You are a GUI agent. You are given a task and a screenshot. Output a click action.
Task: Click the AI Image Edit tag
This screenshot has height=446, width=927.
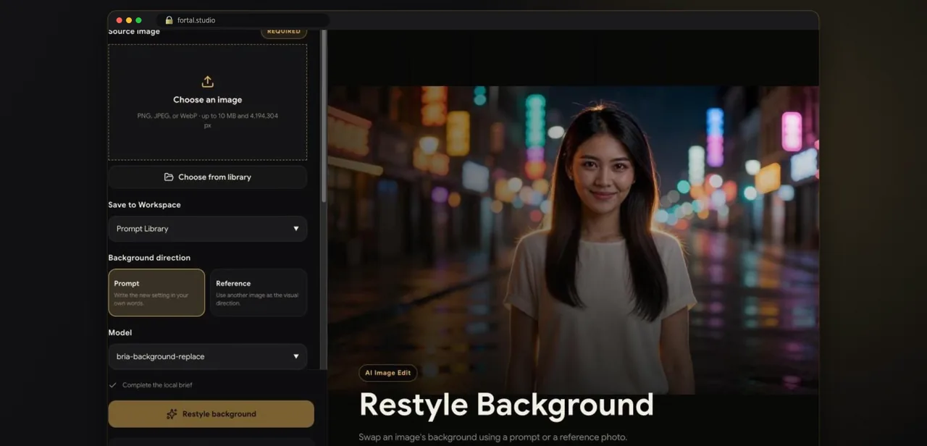pyautogui.click(x=387, y=373)
